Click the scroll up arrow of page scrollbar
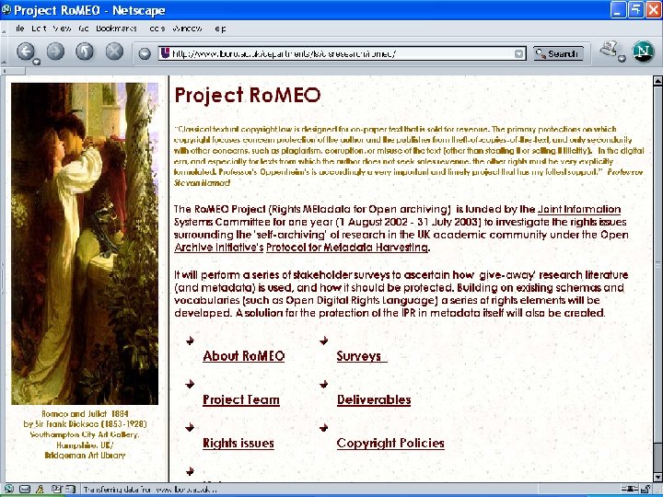Image resolution: width=663 pixels, height=497 pixels. pos(657,80)
